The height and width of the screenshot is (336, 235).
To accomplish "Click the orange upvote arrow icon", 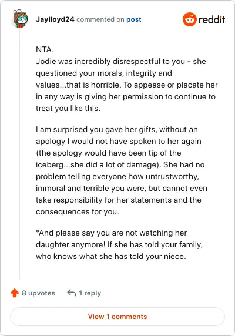I will click(15, 293).
